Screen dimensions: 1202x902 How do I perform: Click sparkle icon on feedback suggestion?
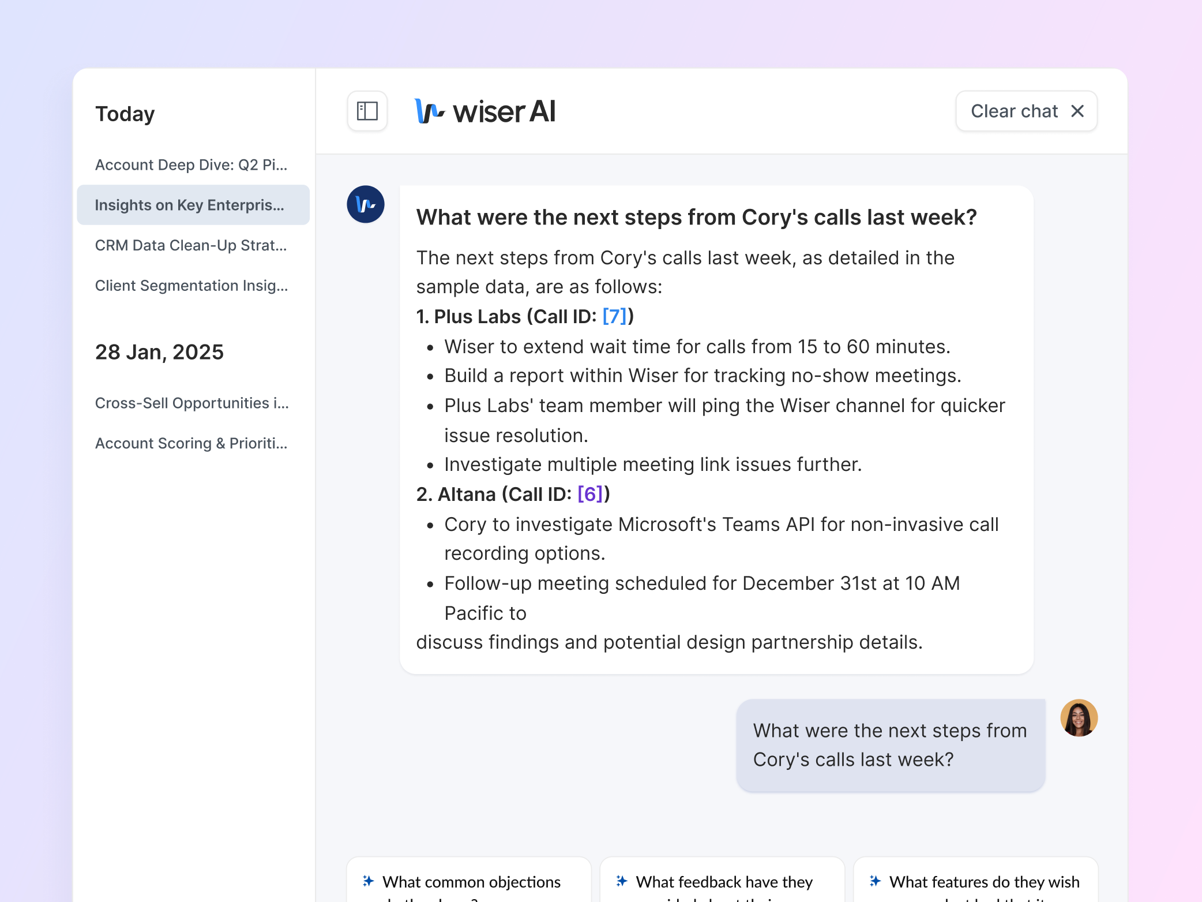click(621, 881)
